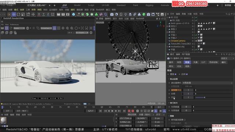
Task: Click the RenderView circle bucket icon
Action: pos(76,28)
